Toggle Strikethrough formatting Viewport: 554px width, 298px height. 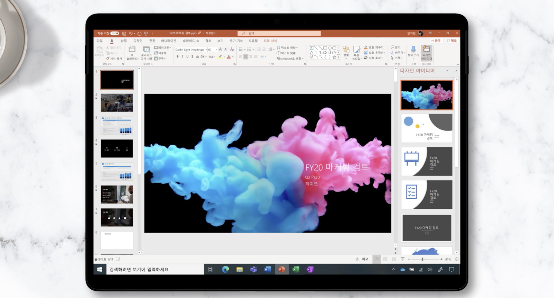[197, 57]
